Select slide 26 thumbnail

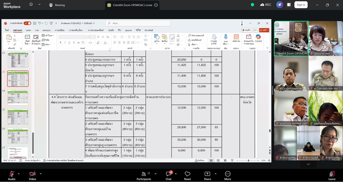point(18,136)
